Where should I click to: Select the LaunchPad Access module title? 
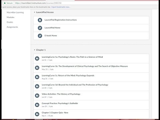pyautogui.click(x=45, y=12)
